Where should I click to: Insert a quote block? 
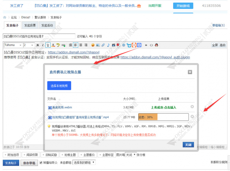coord(146,45)
